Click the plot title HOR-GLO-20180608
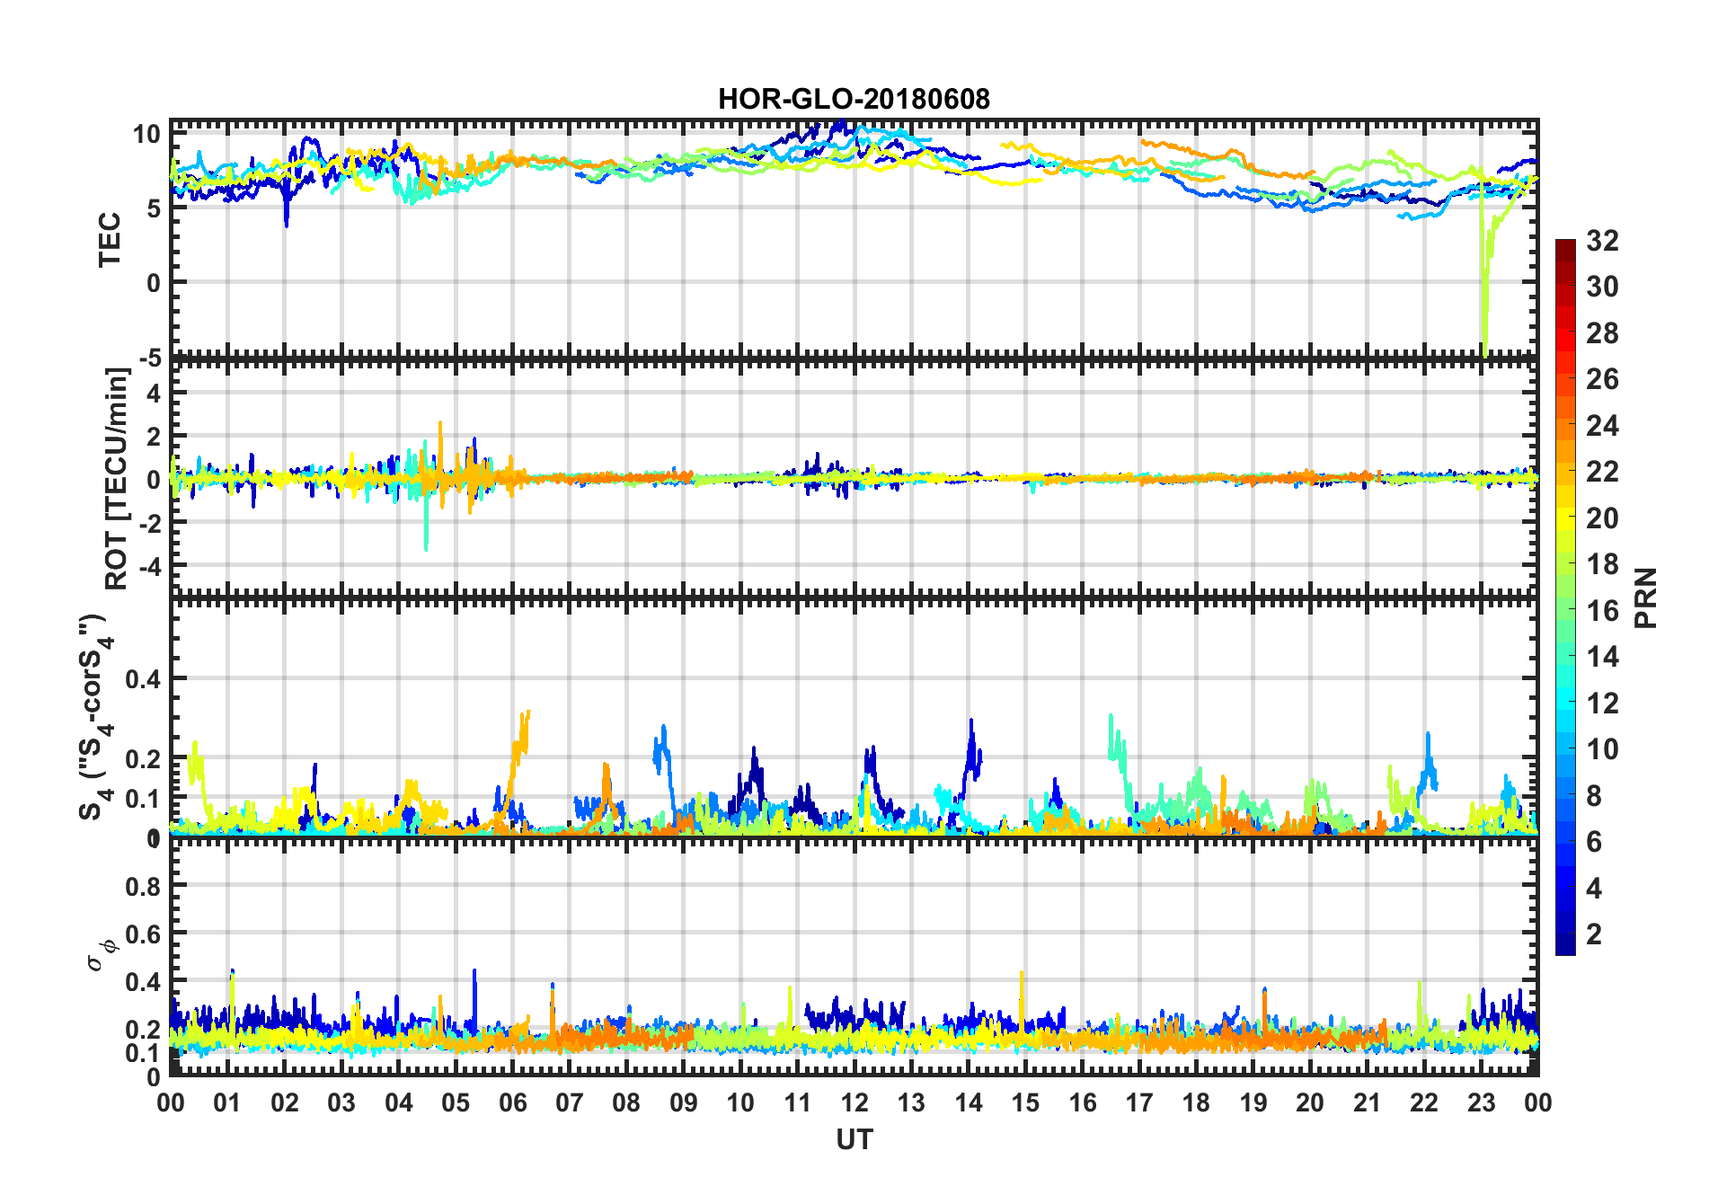1709x1195 pixels. coord(854,99)
